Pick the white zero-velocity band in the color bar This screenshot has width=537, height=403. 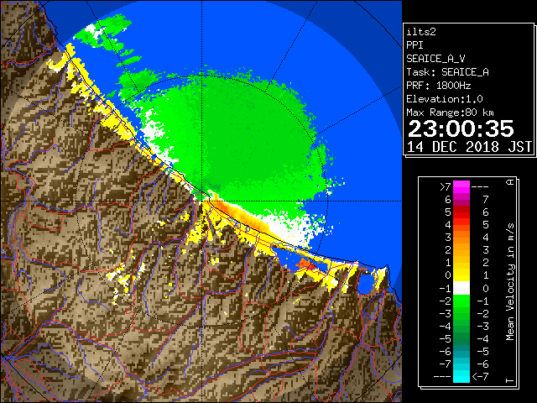461,288
